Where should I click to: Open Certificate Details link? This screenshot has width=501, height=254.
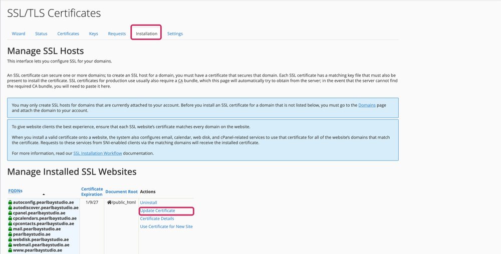[x=157, y=218]
